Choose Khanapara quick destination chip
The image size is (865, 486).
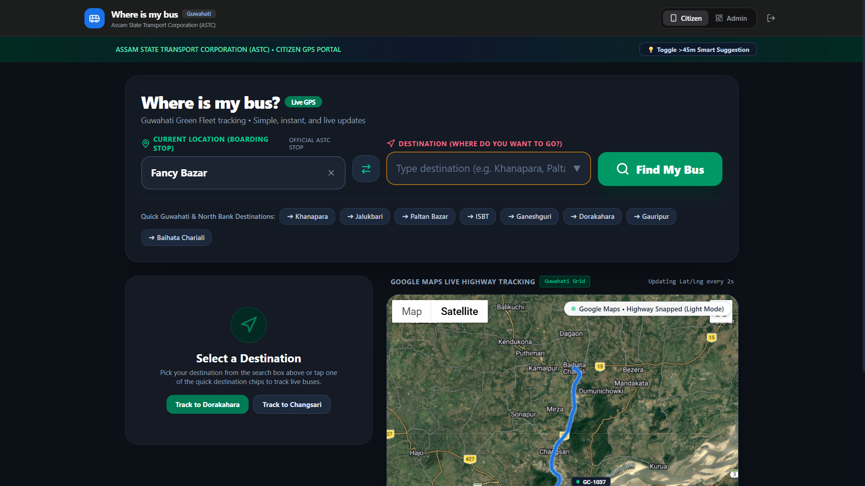pos(307,217)
